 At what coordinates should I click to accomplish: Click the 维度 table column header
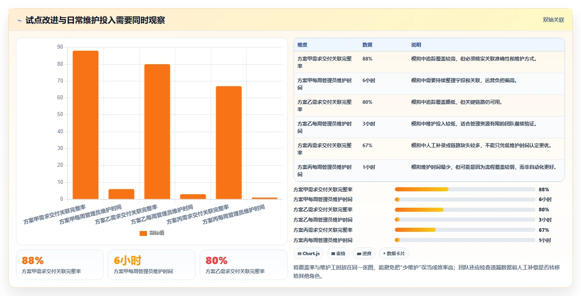[302, 45]
